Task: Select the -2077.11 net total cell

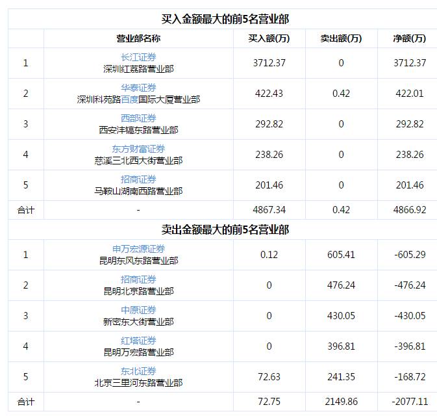Action: [x=410, y=402]
